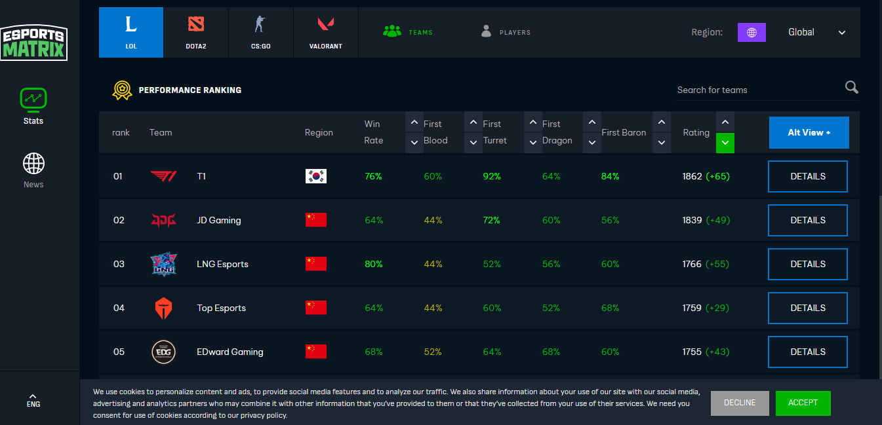Sort First Dragon ascending with up arrow
This screenshot has width=882, height=425.
tap(591, 122)
